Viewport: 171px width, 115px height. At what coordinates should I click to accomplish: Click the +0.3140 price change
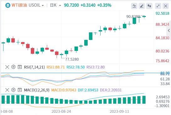click(88, 5)
